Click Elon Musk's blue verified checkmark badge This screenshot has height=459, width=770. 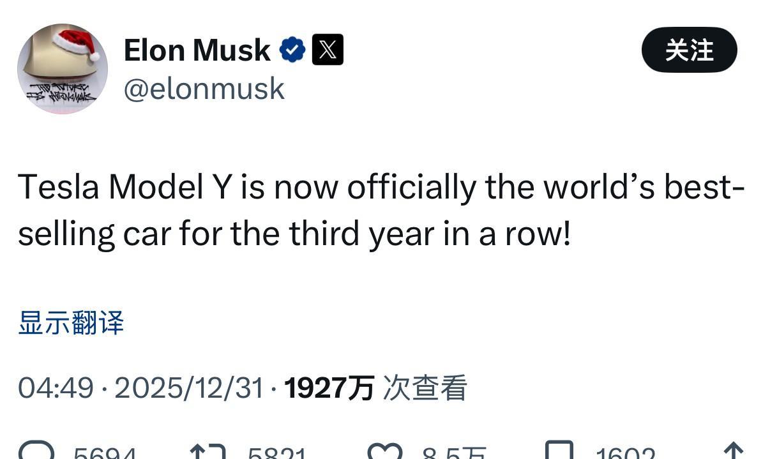click(x=292, y=48)
